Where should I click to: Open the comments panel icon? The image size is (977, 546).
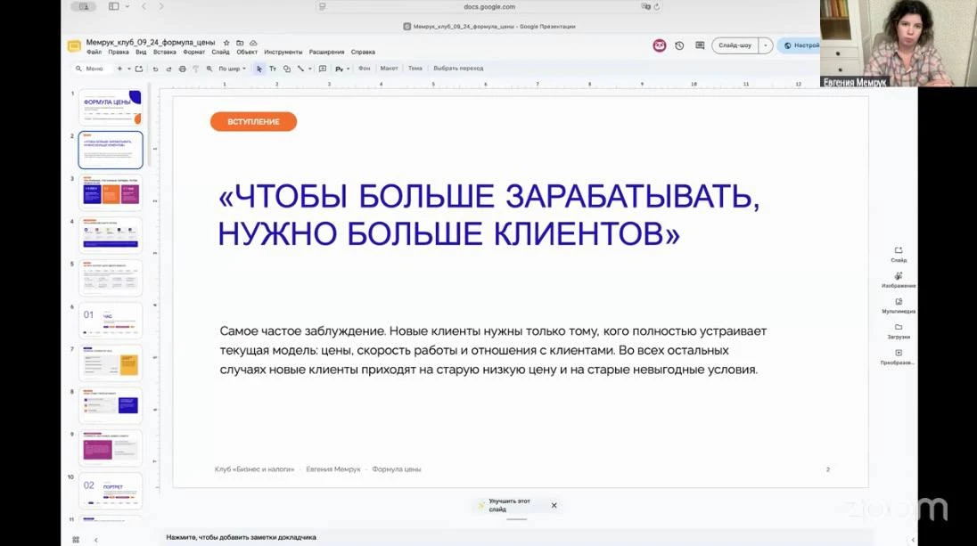pyautogui.click(x=700, y=45)
